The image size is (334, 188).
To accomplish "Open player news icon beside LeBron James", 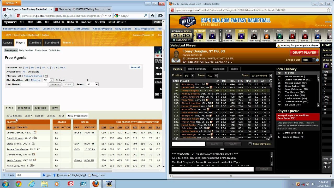I will [35, 133].
